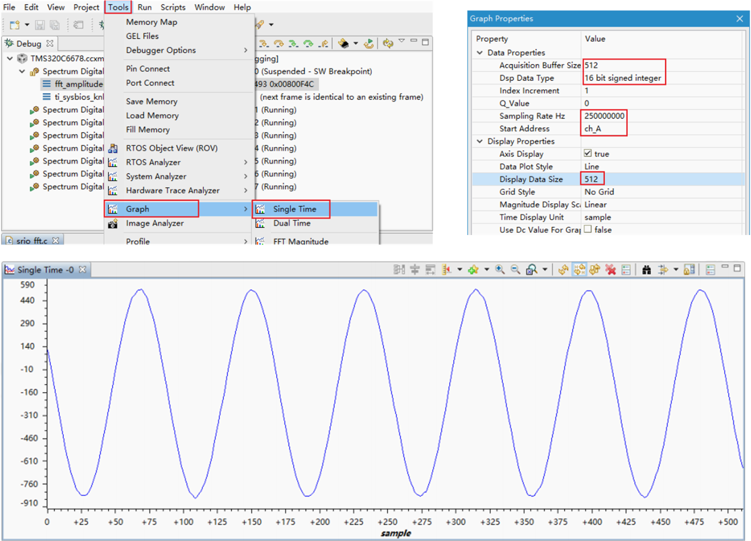The width and height of the screenshot is (751, 541).
Task: Select Load Memory from Tools menu
Action: (x=152, y=115)
